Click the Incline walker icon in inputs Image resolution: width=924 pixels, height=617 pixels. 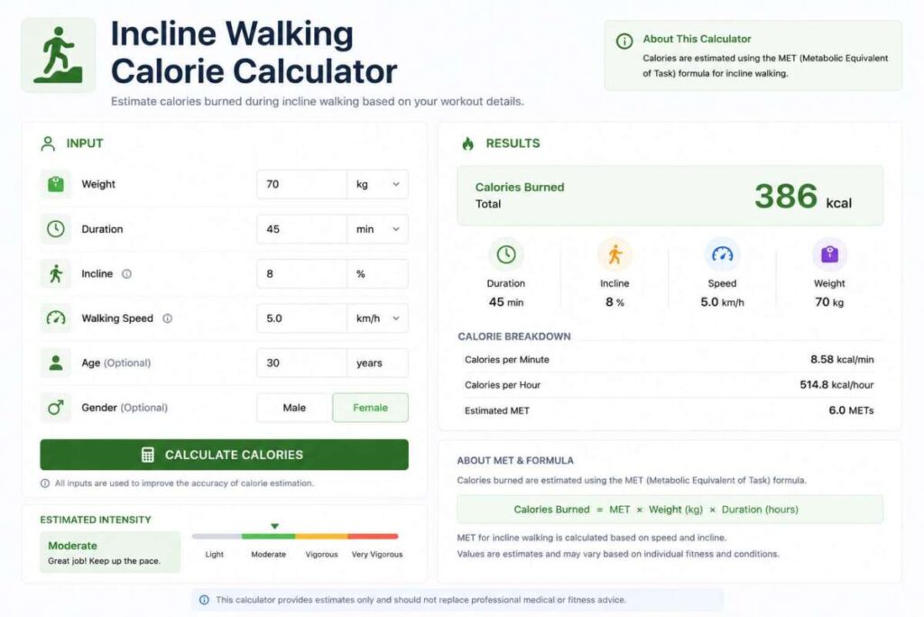coord(55,273)
